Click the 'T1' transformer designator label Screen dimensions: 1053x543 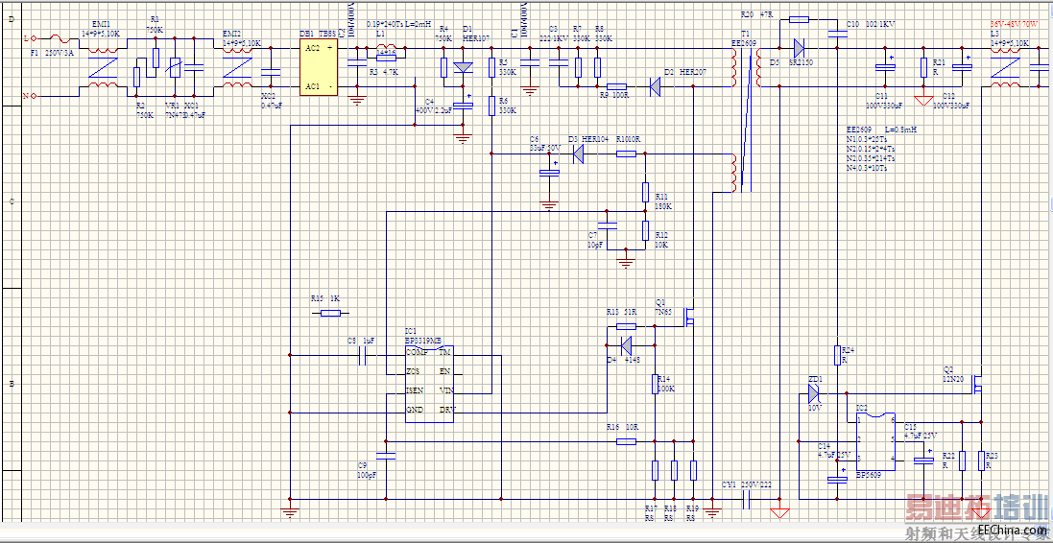click(x=745, y=34)
